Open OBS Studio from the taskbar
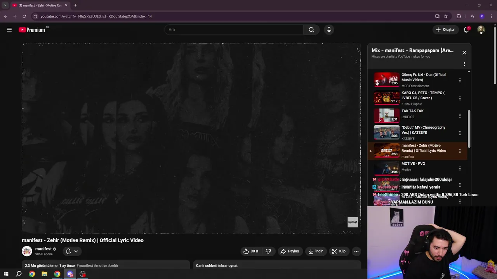The image size is (497, 279). tap(83, 274)
